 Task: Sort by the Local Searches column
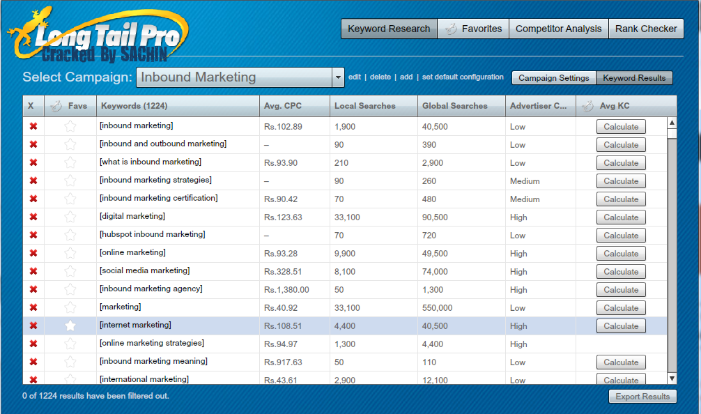[373, 106]
